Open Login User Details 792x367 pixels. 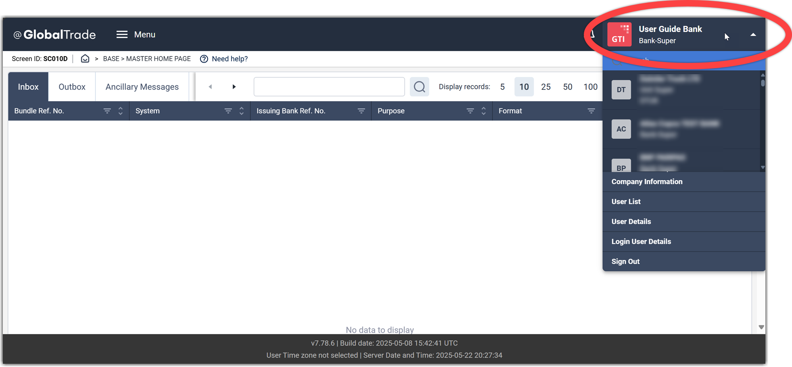[684, 242]
